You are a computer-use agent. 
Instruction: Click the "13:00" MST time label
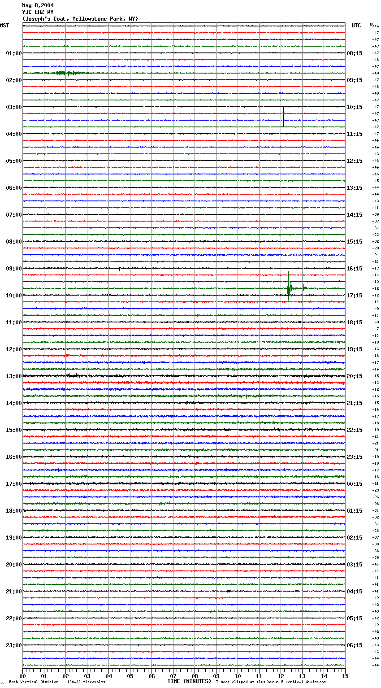coord(14,376)
